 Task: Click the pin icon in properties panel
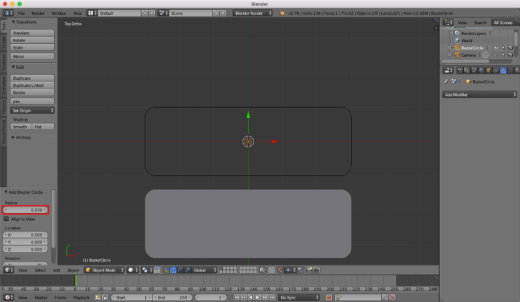coord(446,81)
